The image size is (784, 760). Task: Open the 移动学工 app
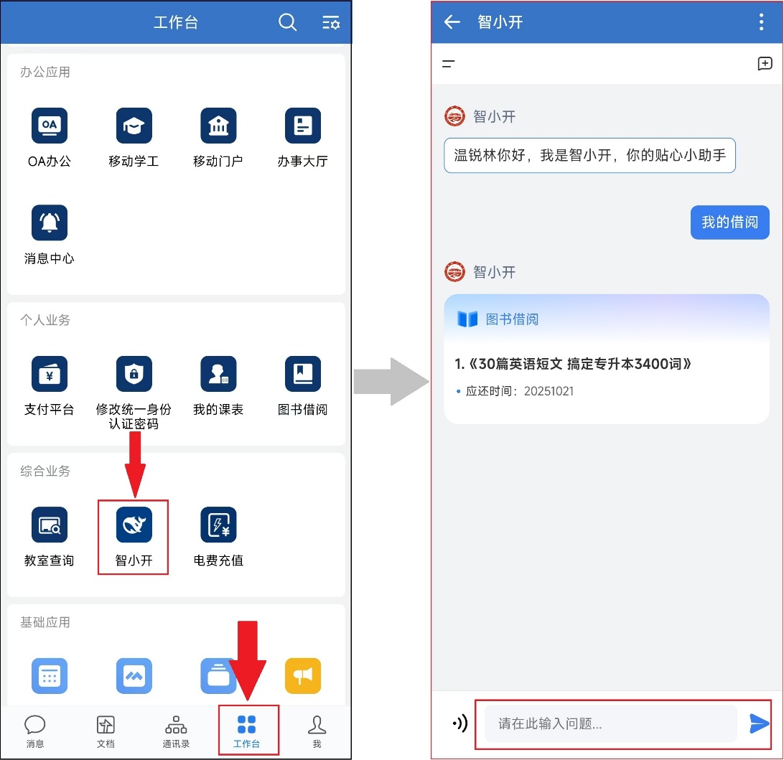(134, 126)
